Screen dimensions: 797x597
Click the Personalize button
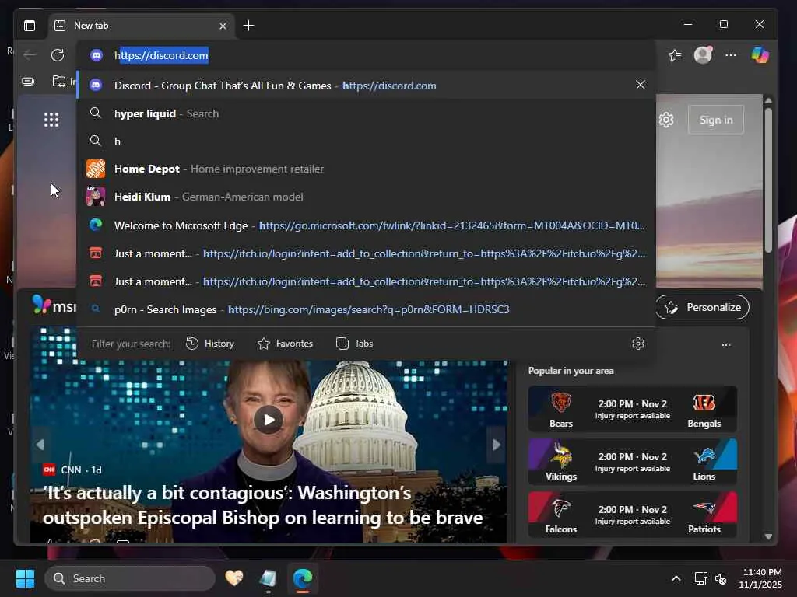[703, 307]
